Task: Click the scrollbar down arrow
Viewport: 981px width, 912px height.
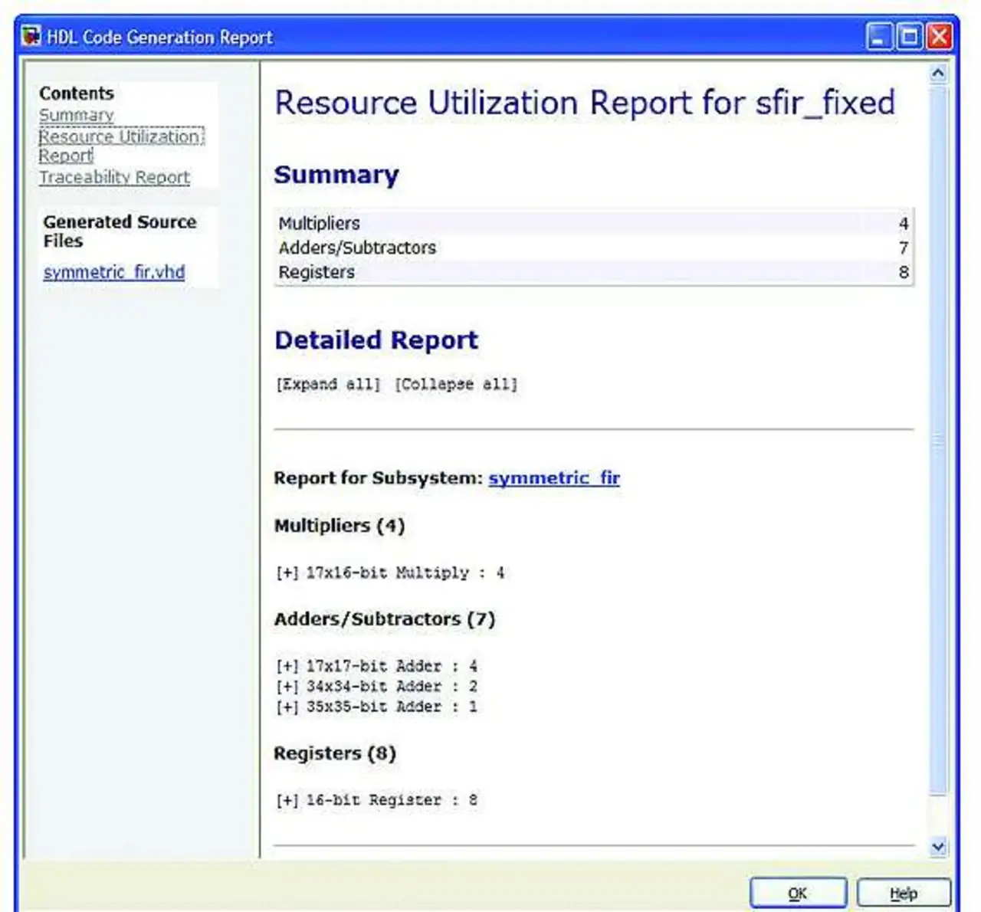Action: click(938, 846)
